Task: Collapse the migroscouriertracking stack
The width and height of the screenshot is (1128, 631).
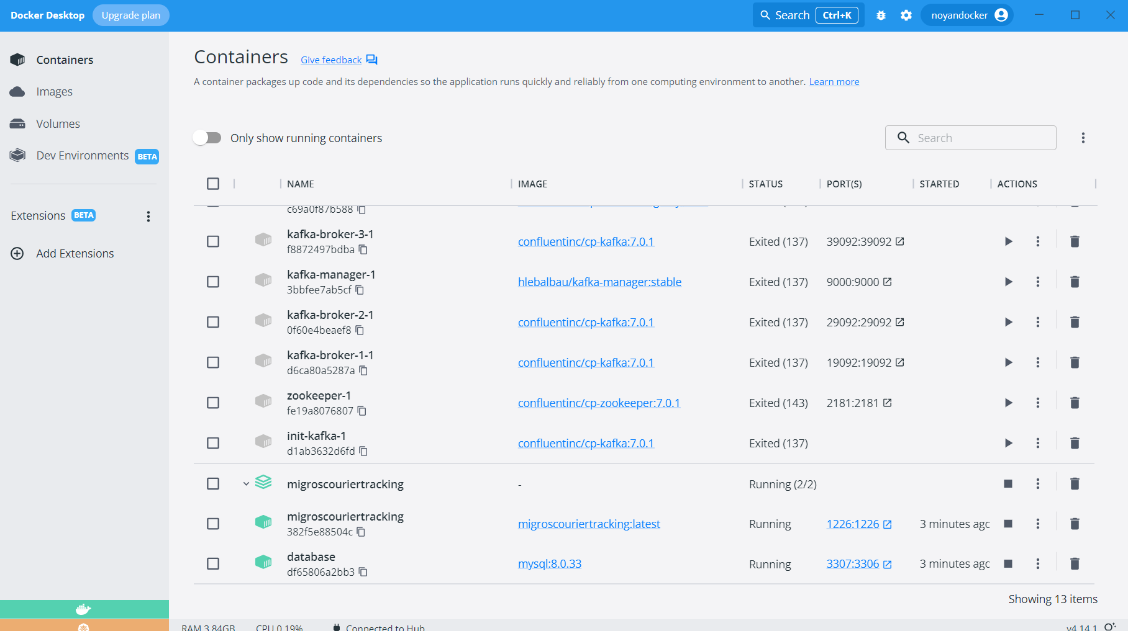Action: (x=246, y=483)
